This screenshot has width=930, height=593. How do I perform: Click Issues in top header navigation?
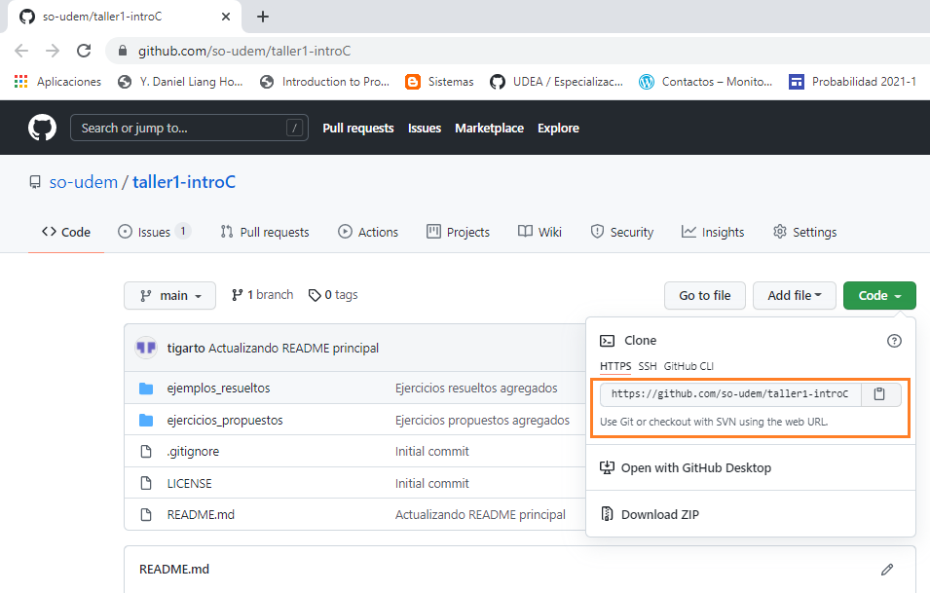pos(425,129)
